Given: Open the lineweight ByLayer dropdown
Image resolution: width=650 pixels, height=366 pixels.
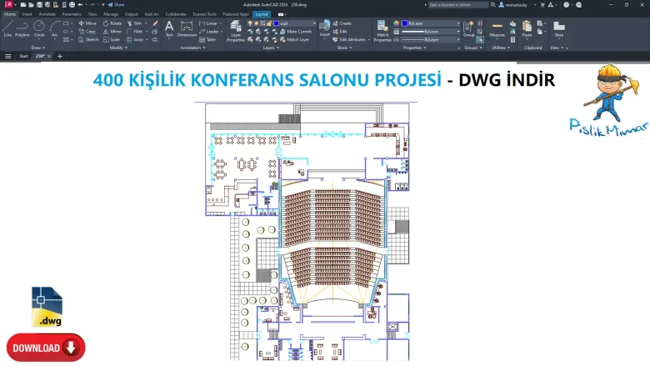Looking at the screenshot, I should pos(430,32).
